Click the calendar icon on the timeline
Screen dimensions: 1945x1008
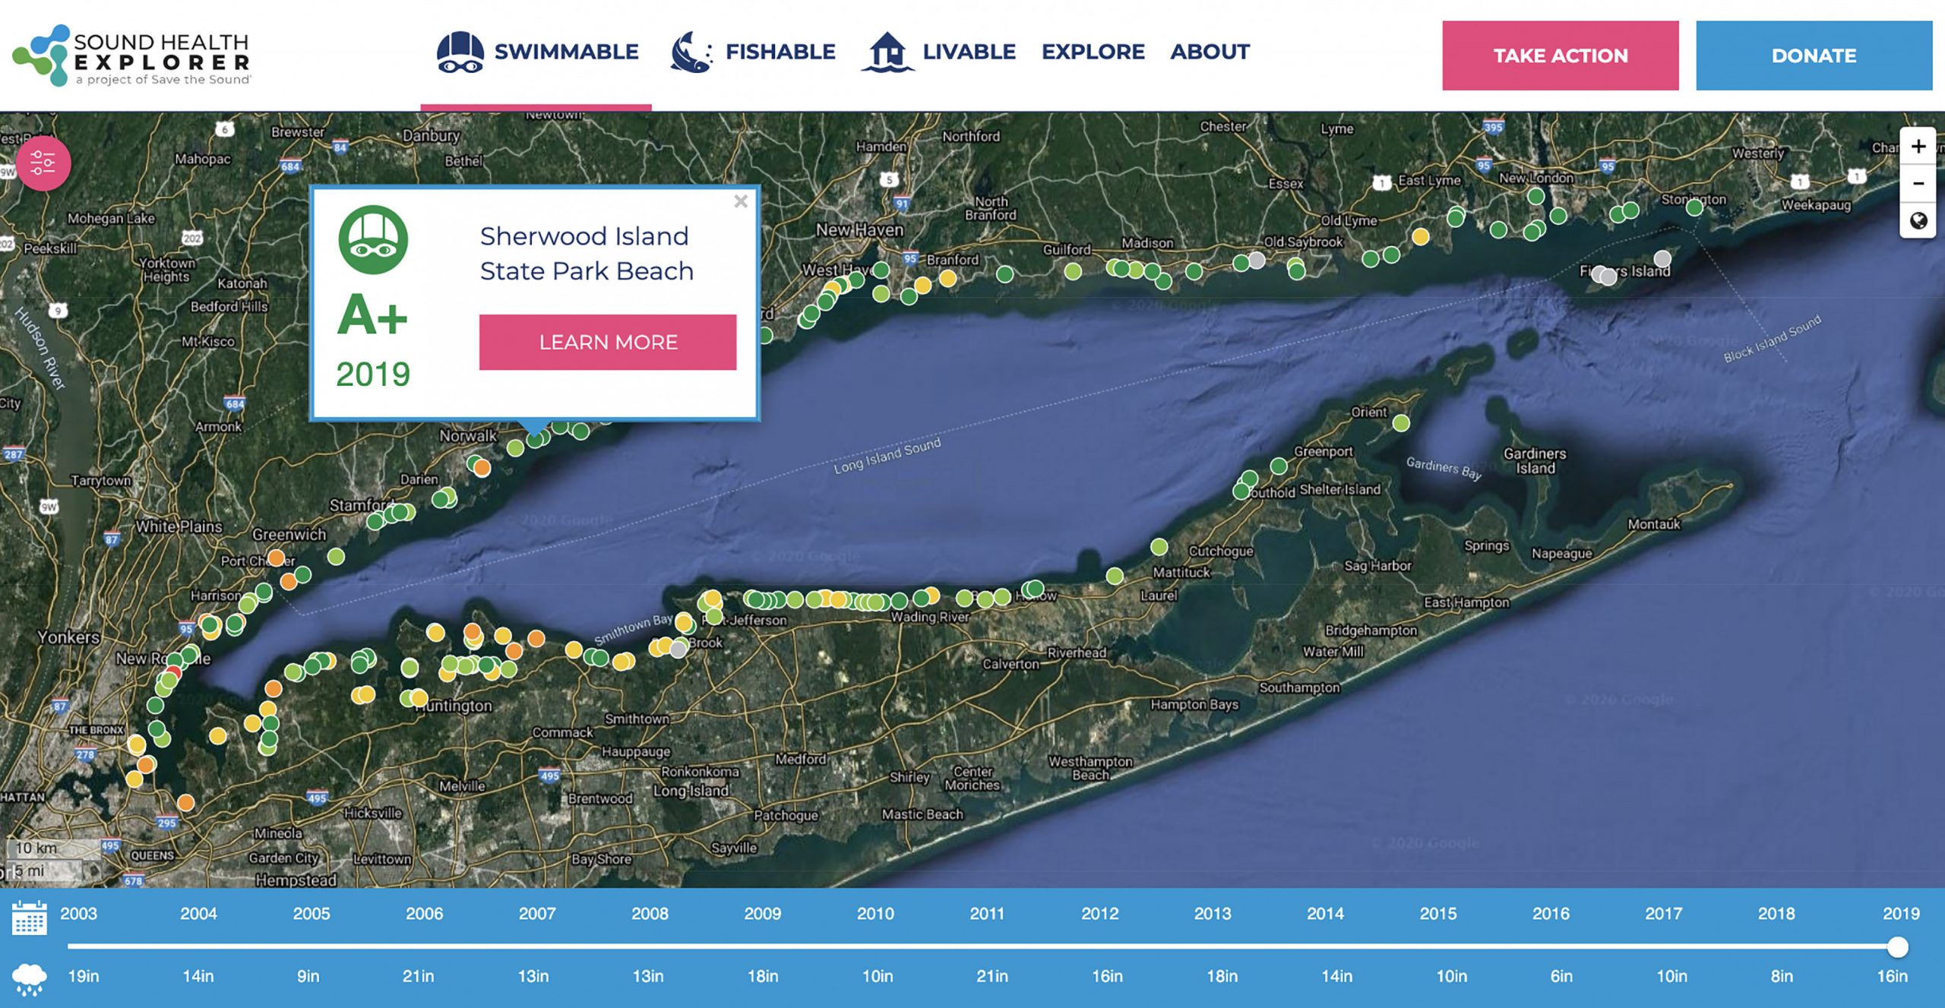pyautogui.click(x=30, y=918)
